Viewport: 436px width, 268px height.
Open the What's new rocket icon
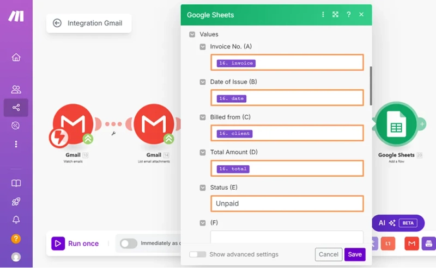16,202
